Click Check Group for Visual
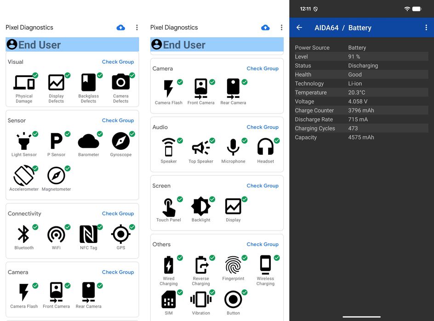 coord(118,62)
